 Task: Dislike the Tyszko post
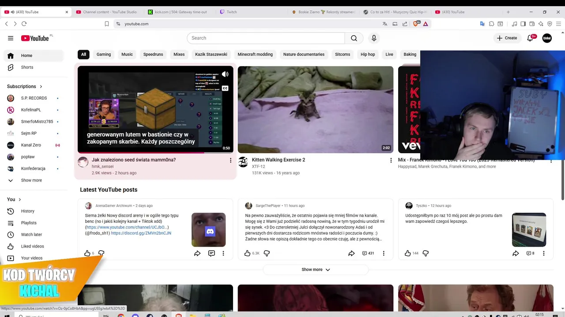(426, 253)
